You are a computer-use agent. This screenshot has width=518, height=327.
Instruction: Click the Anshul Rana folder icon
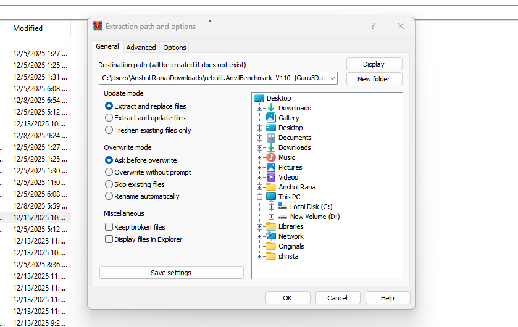pyautogui.click(x=271, y=187)
